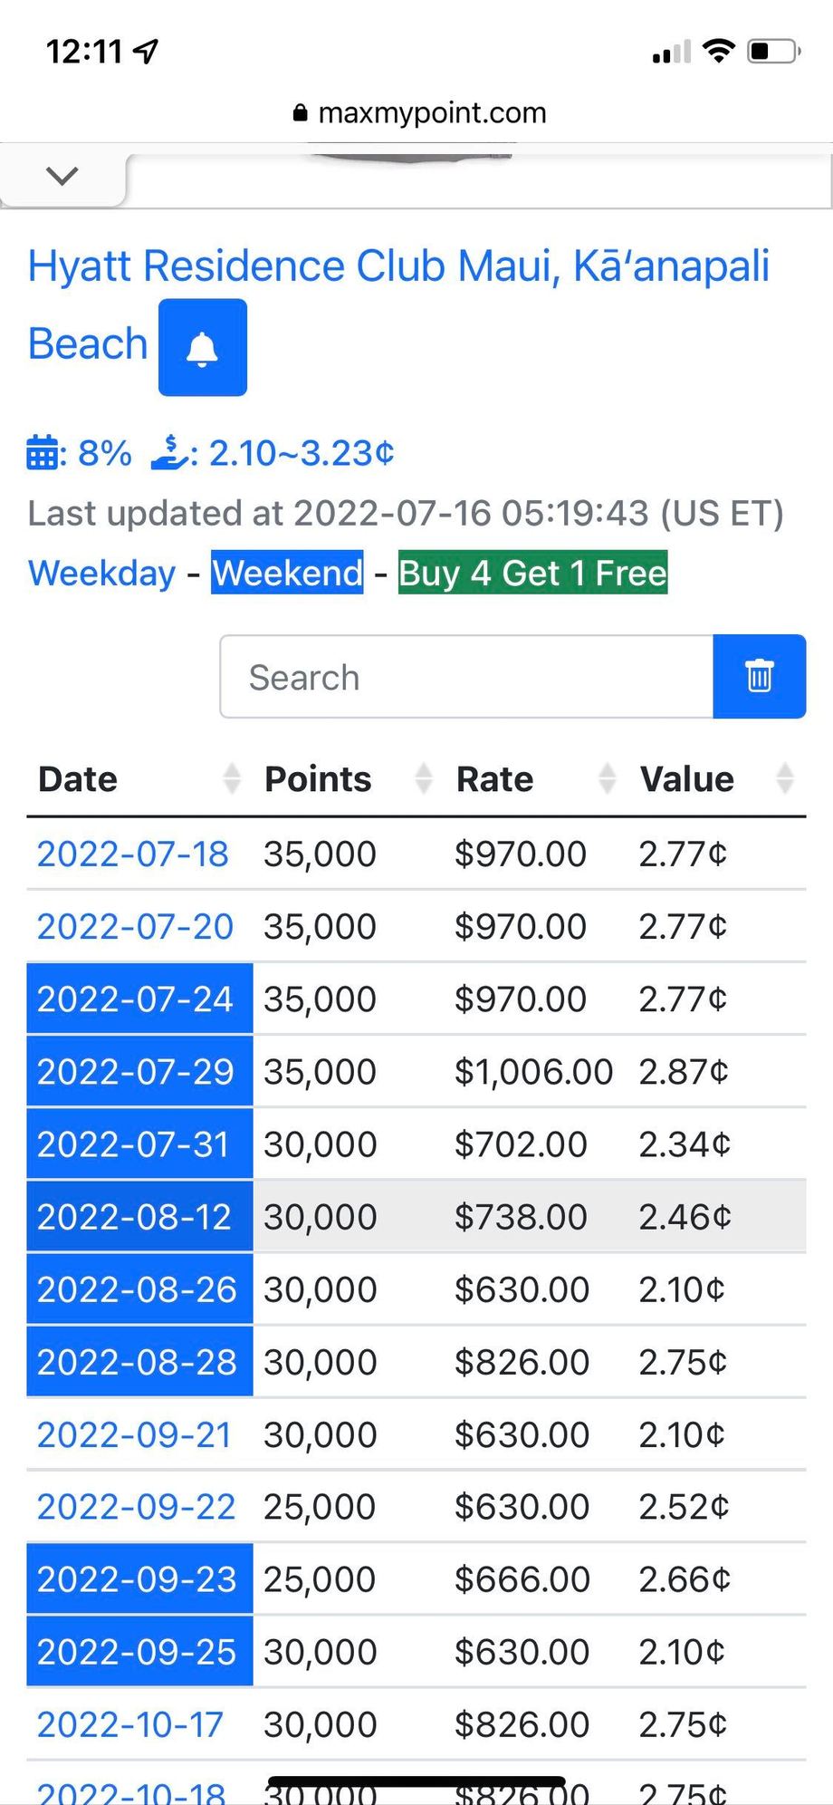Tap the location arrow in status bar
833x1805 pixels.
(x=146, y=52)
